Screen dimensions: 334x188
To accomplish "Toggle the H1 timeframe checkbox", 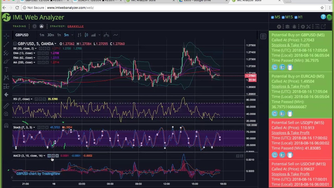I will 296,17.
